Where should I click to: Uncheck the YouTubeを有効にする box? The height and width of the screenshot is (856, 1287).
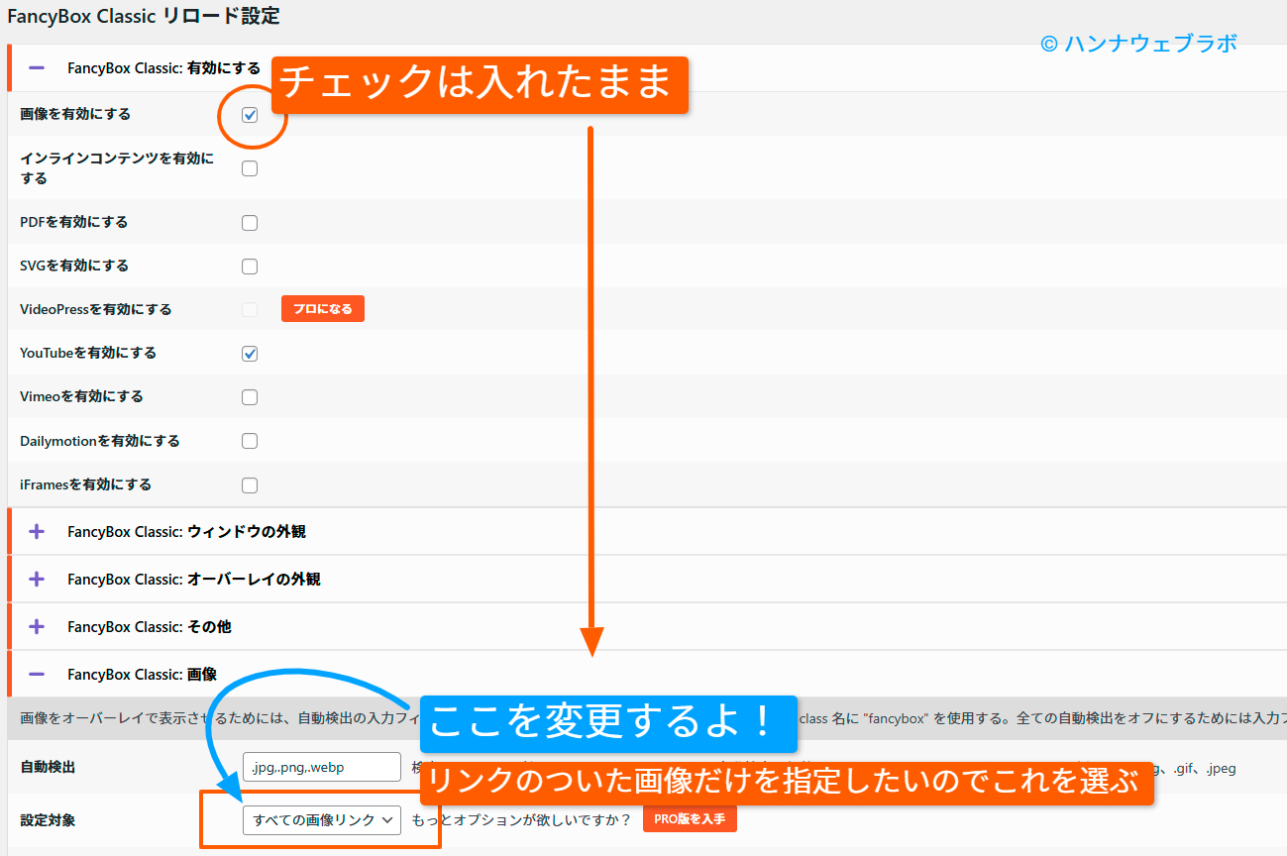(249, 353)
